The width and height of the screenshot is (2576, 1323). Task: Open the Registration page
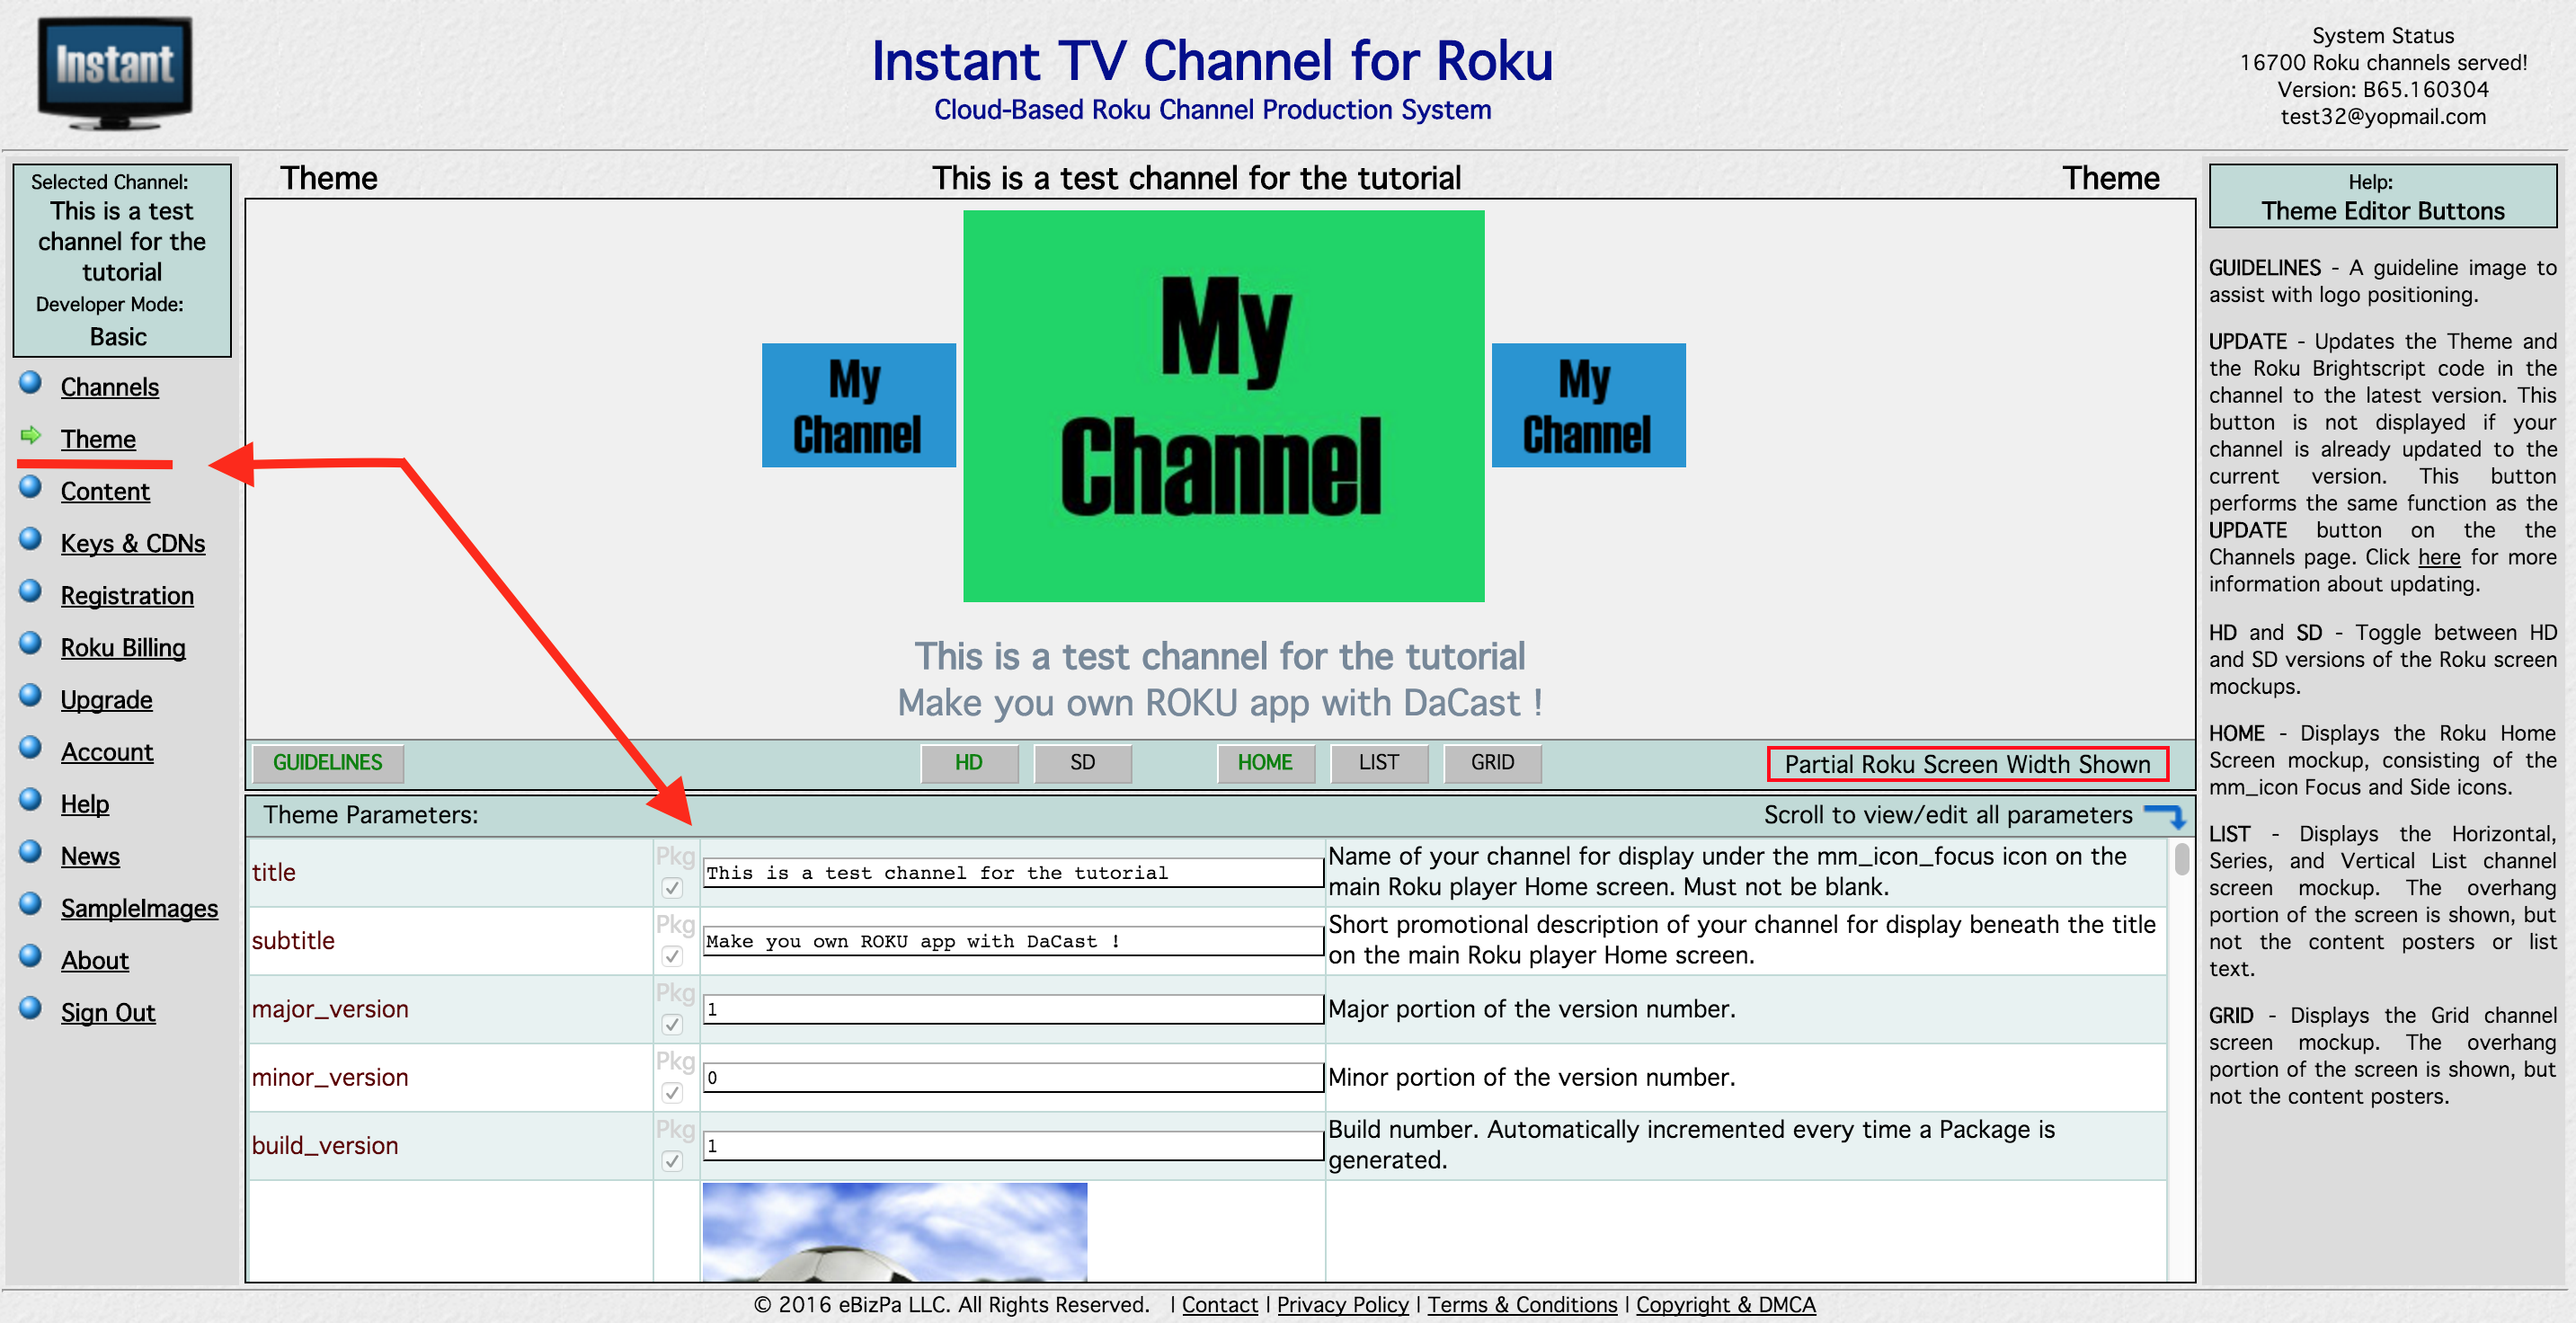point(127,595)
